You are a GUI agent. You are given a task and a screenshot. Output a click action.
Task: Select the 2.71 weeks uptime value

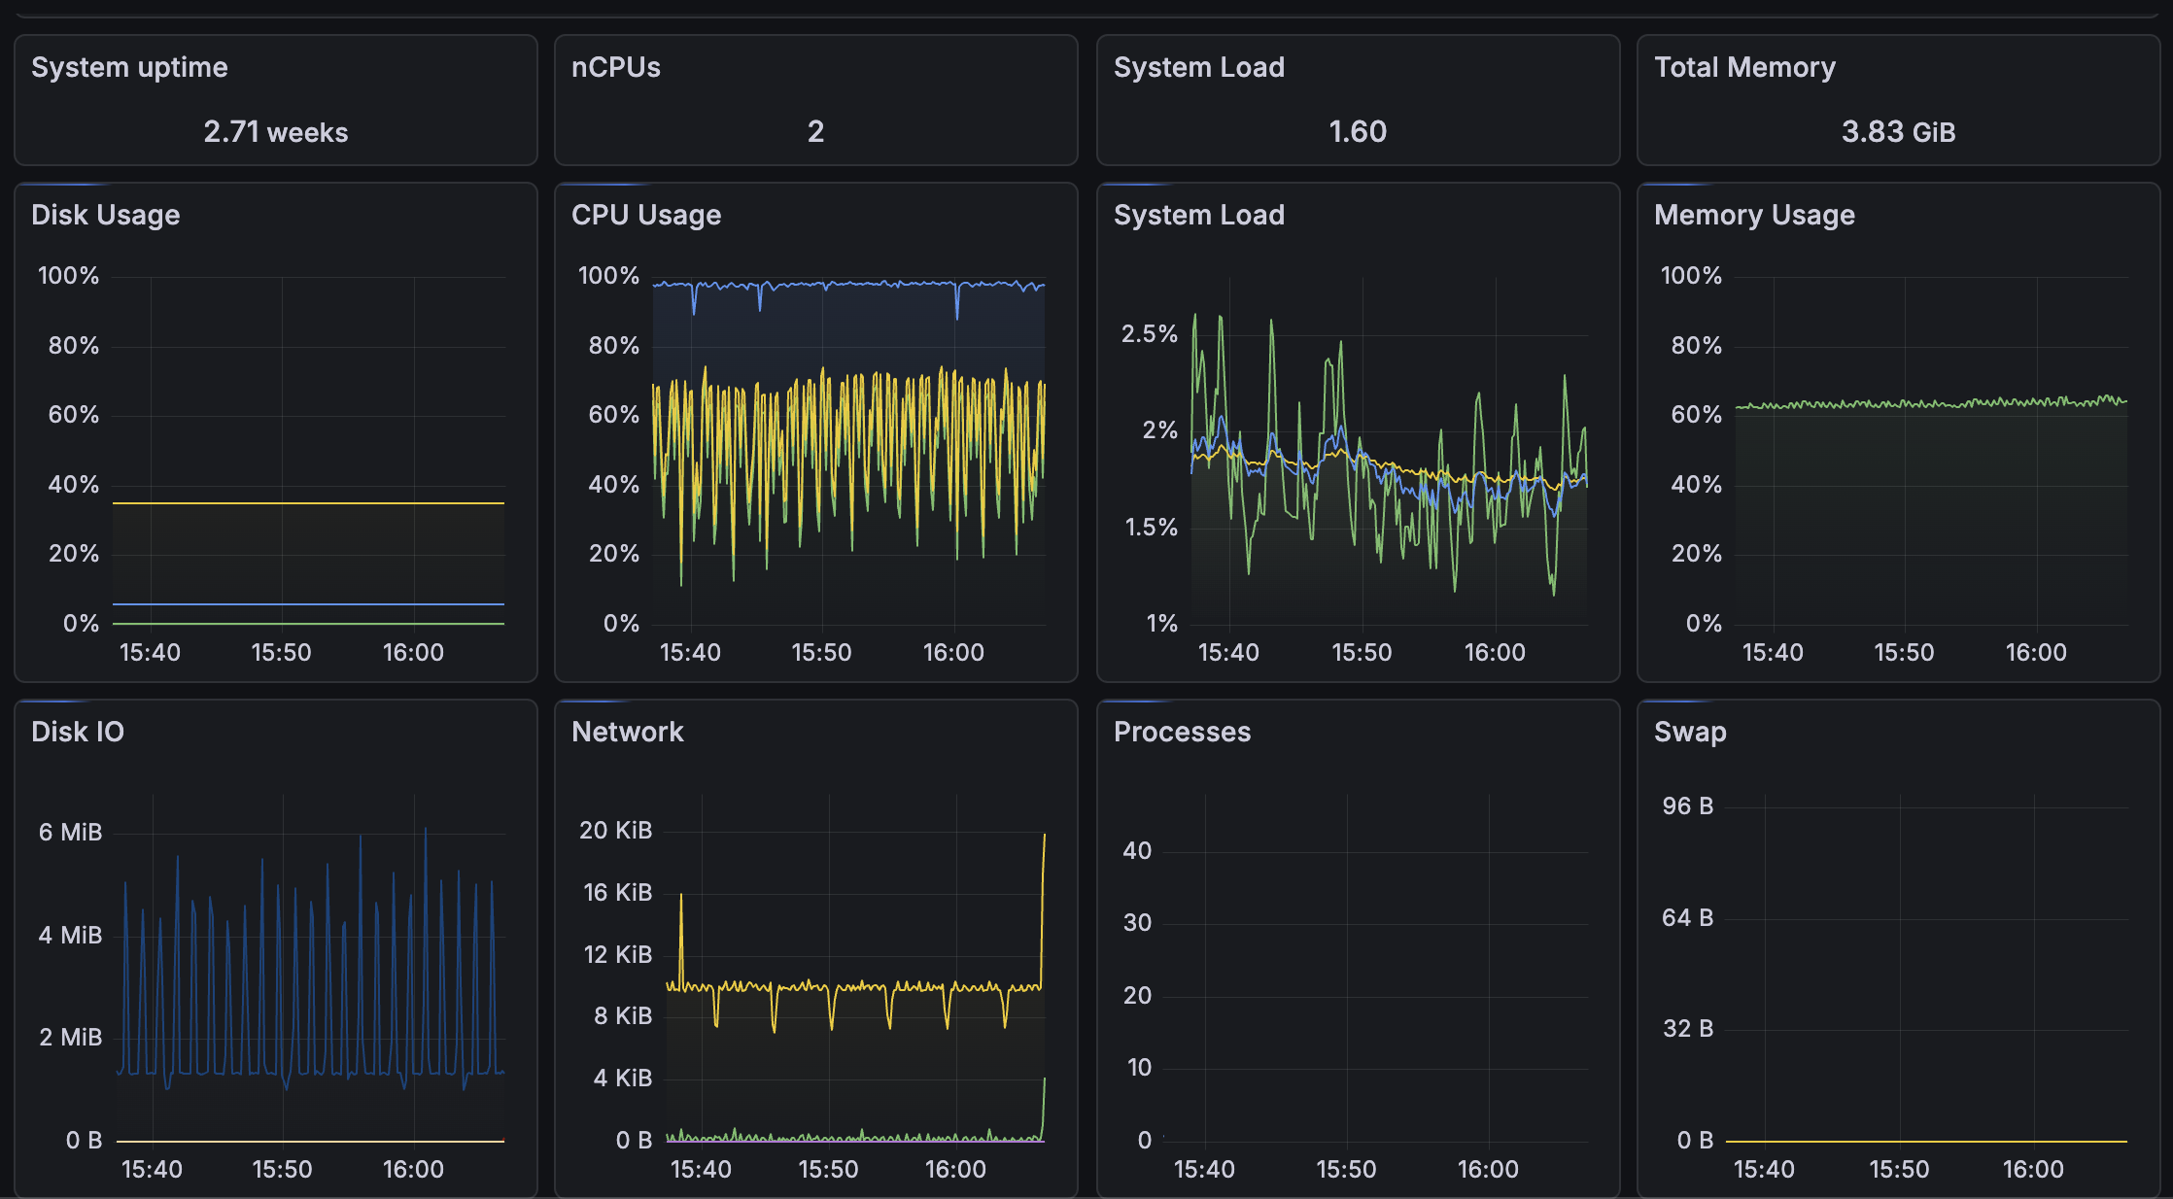click(x=275, y=132)
